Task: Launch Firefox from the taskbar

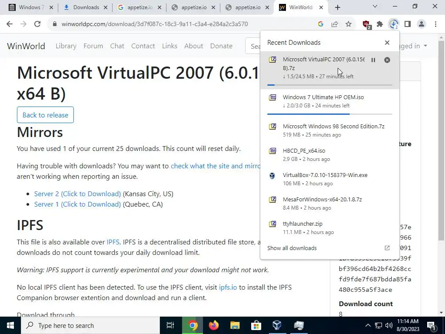Action: [214, 325]
